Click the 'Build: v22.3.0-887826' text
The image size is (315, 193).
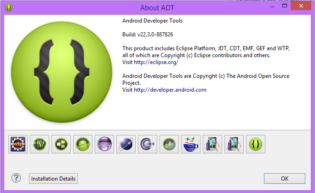[148, 35]
